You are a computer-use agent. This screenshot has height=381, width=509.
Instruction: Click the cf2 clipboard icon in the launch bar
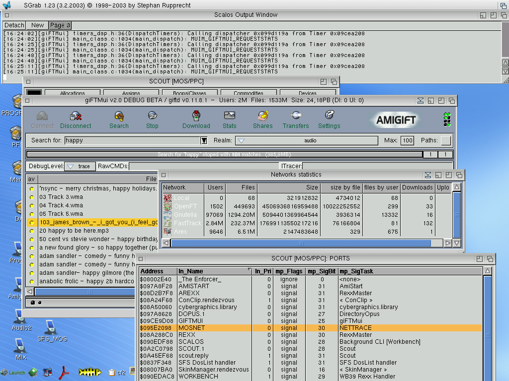point(112,373)
